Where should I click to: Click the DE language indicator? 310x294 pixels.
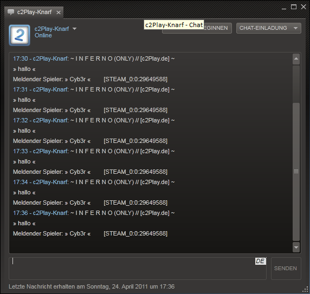tap(260, 261)
